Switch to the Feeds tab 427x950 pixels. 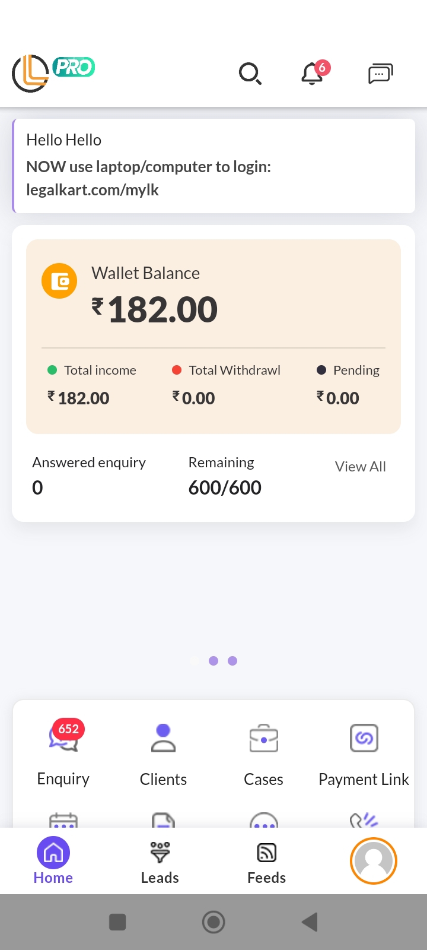266,861
